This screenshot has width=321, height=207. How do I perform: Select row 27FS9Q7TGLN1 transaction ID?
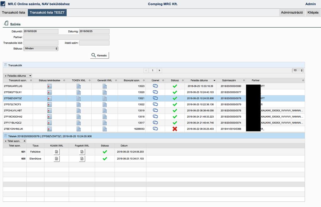[x=13, y=92]
